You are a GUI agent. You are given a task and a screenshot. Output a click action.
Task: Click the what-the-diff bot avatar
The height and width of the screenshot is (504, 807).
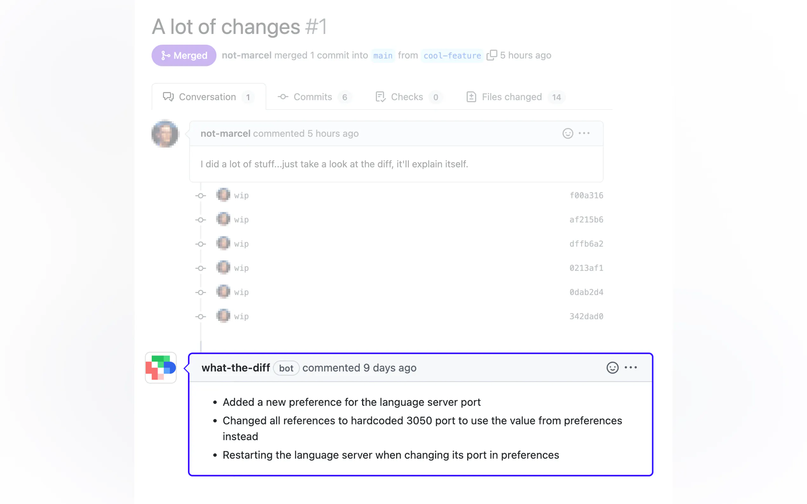[x=161, y=368]
